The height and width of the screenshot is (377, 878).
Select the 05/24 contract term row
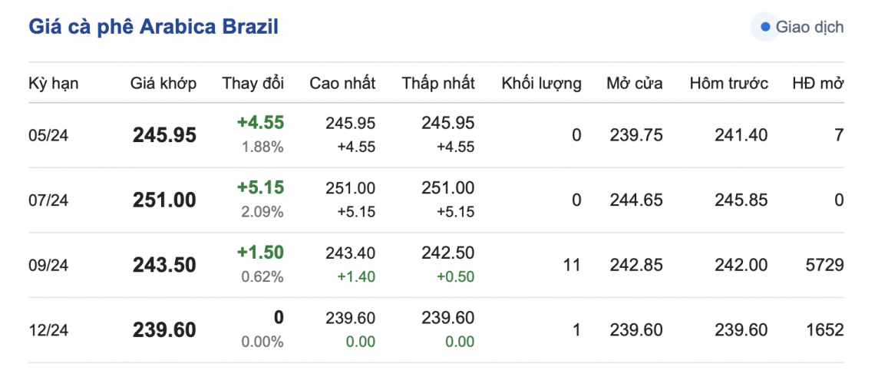[x=48, y=136]
